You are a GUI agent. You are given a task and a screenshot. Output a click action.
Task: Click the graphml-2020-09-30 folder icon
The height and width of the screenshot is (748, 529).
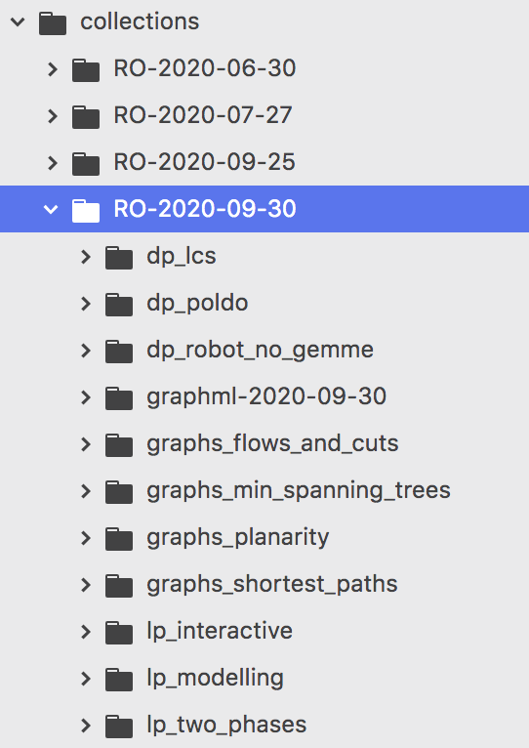119,397
